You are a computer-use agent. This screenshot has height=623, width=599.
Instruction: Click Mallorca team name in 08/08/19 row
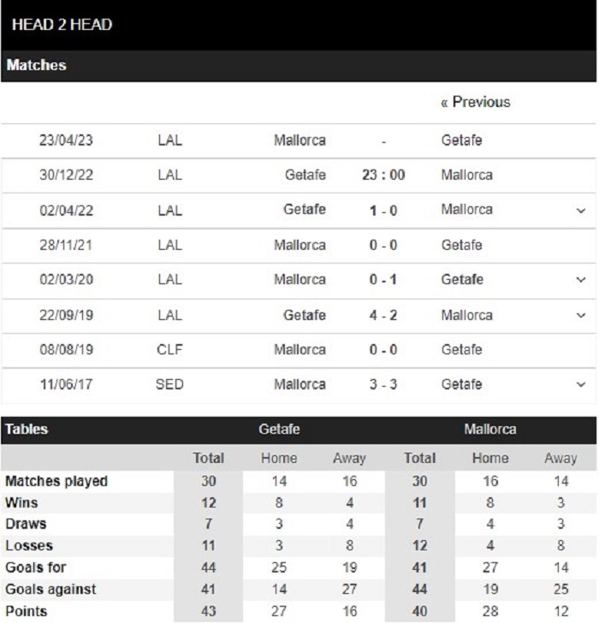point(299,350)
